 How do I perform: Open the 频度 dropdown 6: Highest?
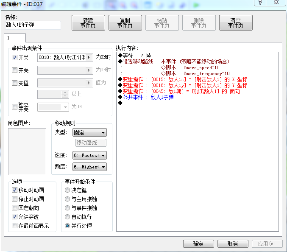(x=89, y=167)
